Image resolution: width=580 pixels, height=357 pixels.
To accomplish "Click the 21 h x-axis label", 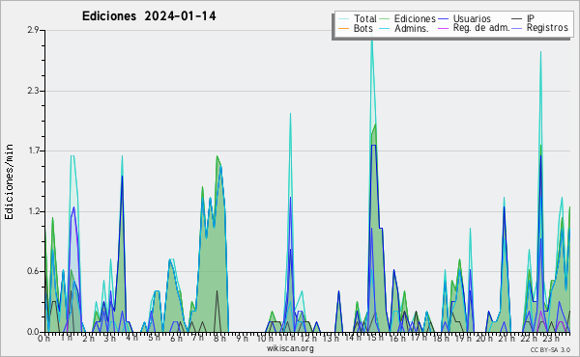I will (x=506, y=339).
